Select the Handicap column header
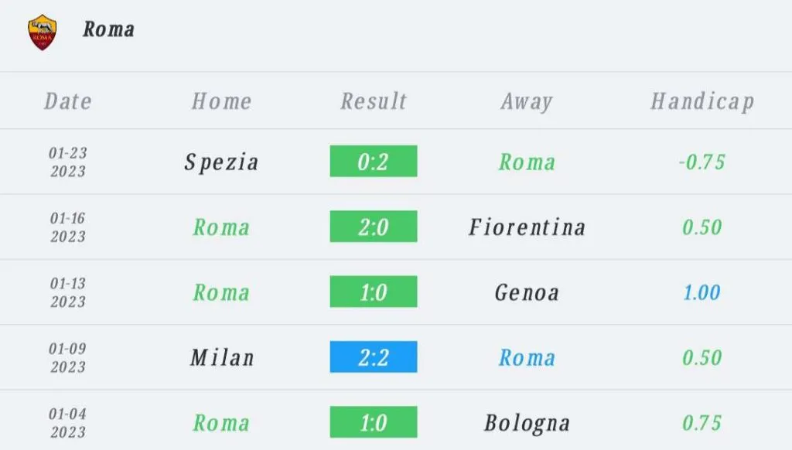792x450 pixels. coord(702,101)
